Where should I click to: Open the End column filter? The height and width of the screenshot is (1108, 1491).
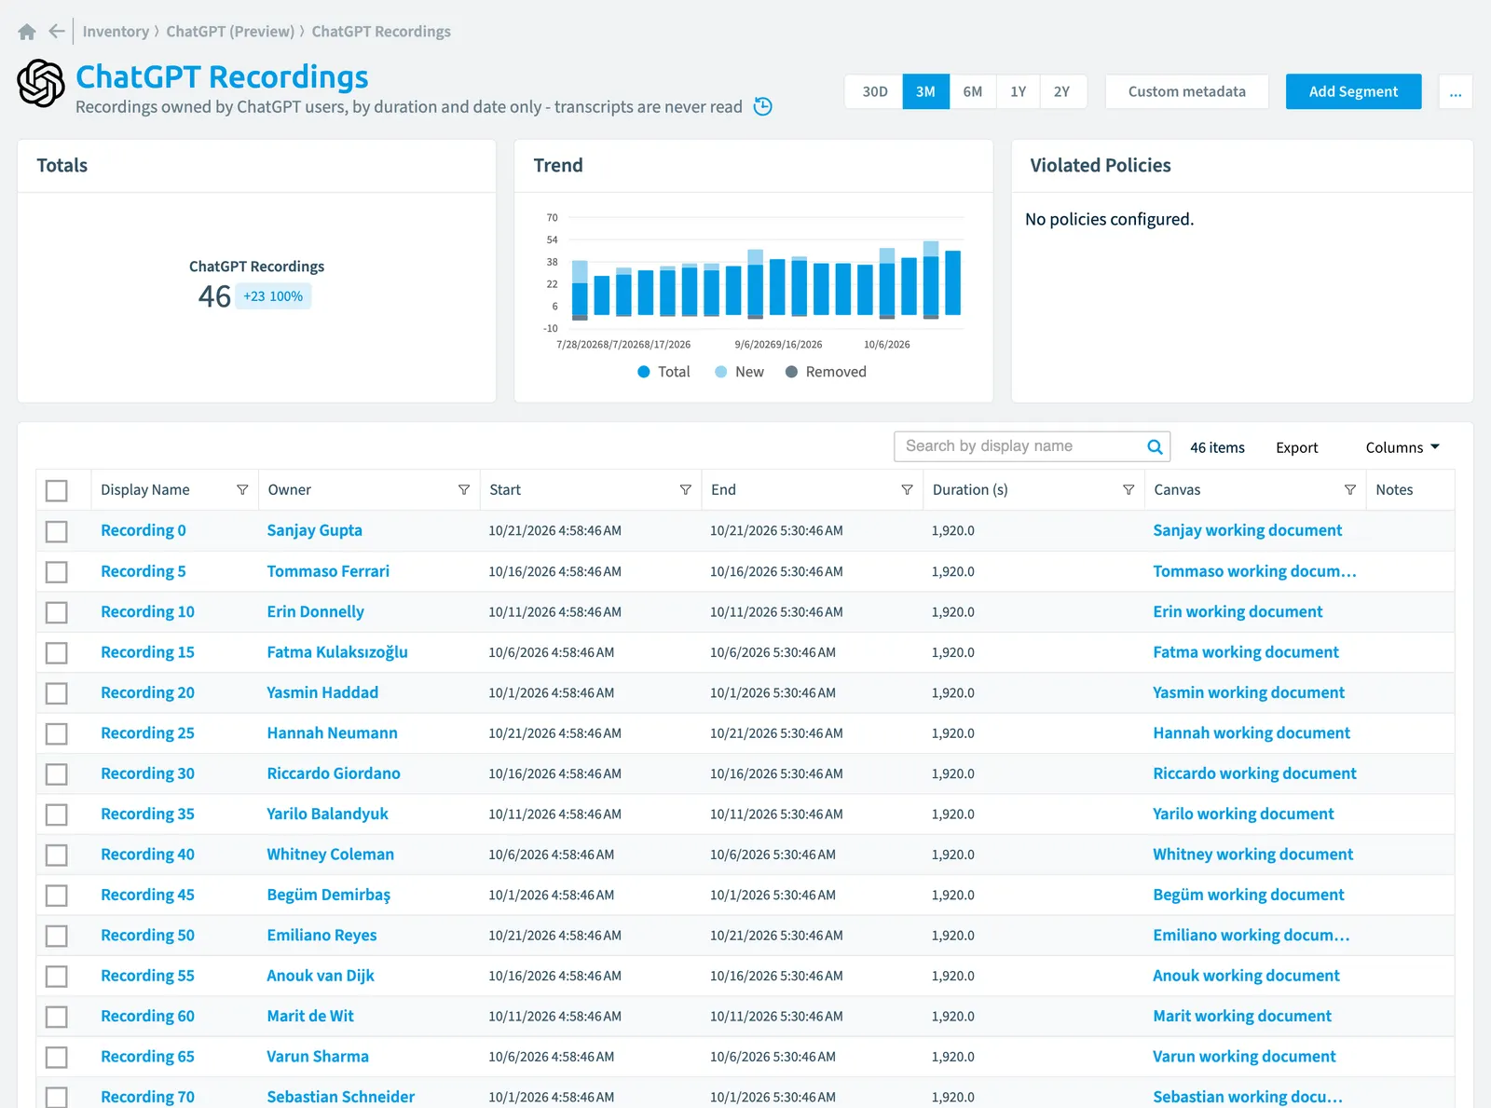pyautogui.click(x=907, y=490)
